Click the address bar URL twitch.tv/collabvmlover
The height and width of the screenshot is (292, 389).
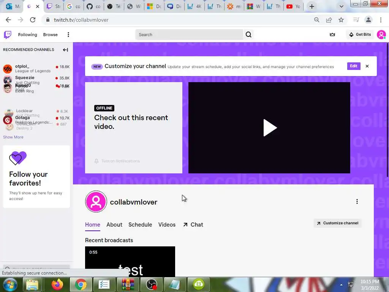[81, 20]
